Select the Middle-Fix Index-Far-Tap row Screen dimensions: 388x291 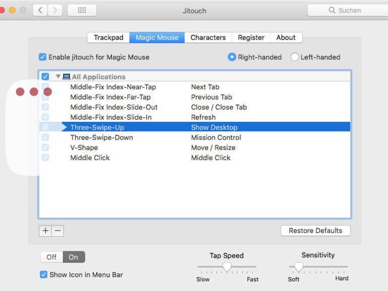[x=195, y=97]
